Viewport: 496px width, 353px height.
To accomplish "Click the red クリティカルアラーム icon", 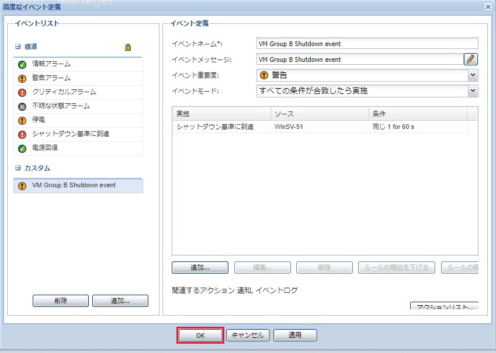I will coord(22,92).
